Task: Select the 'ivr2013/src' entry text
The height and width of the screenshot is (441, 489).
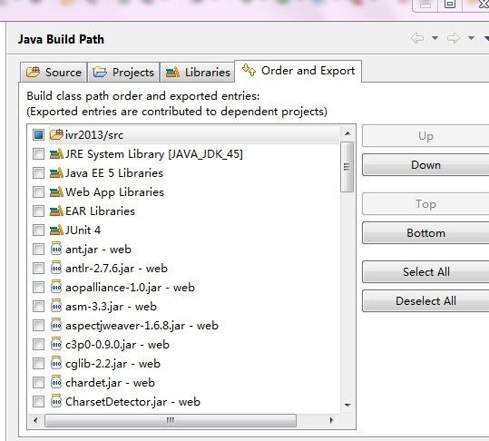Action: pos(94,135)
